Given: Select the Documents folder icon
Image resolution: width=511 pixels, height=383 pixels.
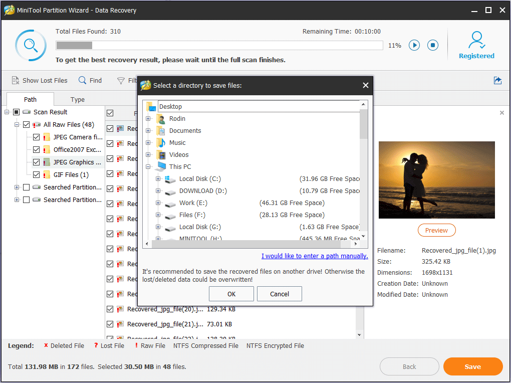Looking at the screenshot, I should point(161,131).
